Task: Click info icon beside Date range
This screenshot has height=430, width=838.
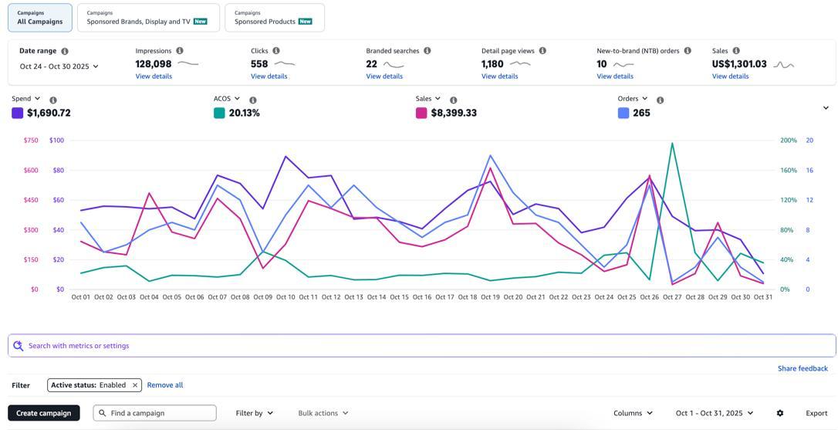Action: [x=65, y=51]
